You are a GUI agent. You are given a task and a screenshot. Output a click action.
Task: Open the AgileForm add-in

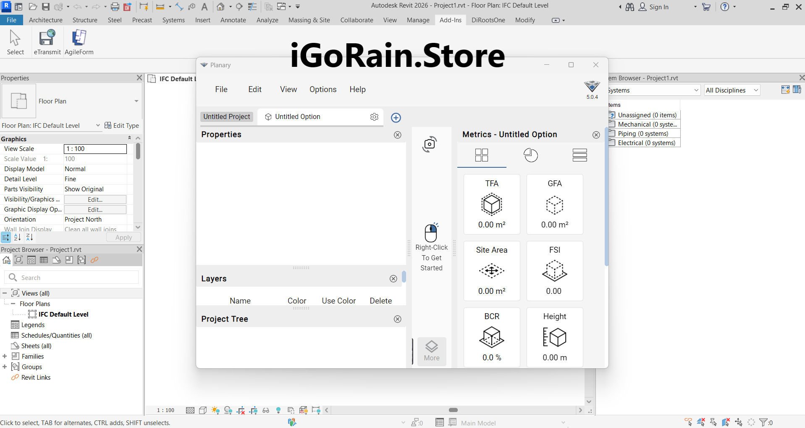(x=79, y=42)
